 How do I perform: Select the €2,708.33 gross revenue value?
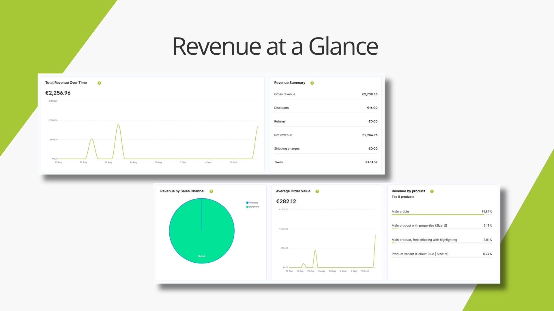[370, 94]
